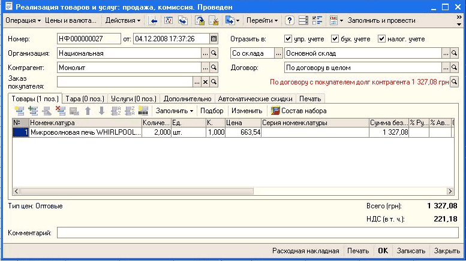
Task: Open selection ellipsis beside Со склада
Action: (278, 53)
